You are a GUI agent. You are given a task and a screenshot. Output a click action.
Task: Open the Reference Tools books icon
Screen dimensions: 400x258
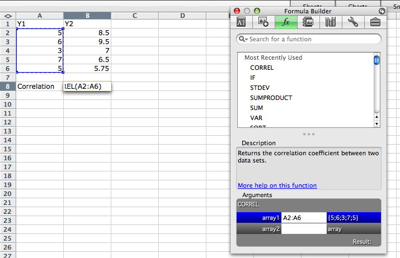click(x=330, y=22)
